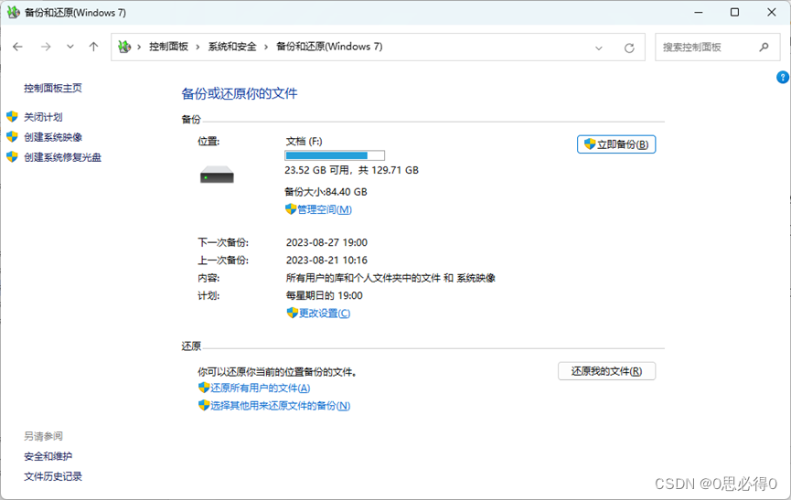Viewport: 791px width, 500px height.
Task: Click next backup time 2023-08-27 19:00
Action: pos(326,243)
